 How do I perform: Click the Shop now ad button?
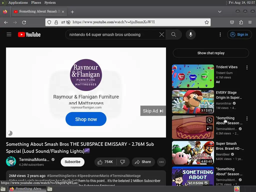pyautogui.click(x=86, y=119)
